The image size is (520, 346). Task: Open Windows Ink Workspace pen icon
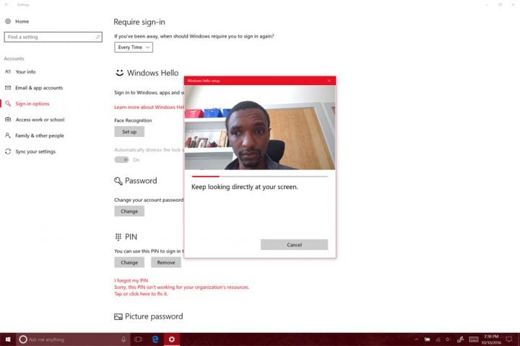point(460,340)
